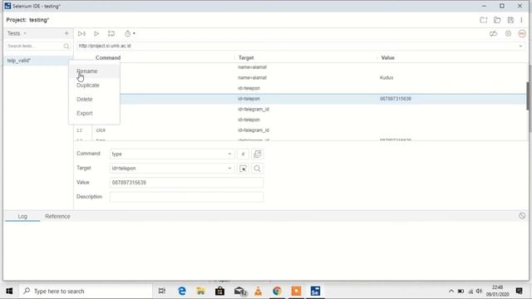Image resolution: width=532 pixels, height=299 pixels.
Task: Show hidden system tray icons
Action: click(x=451, y=292)
